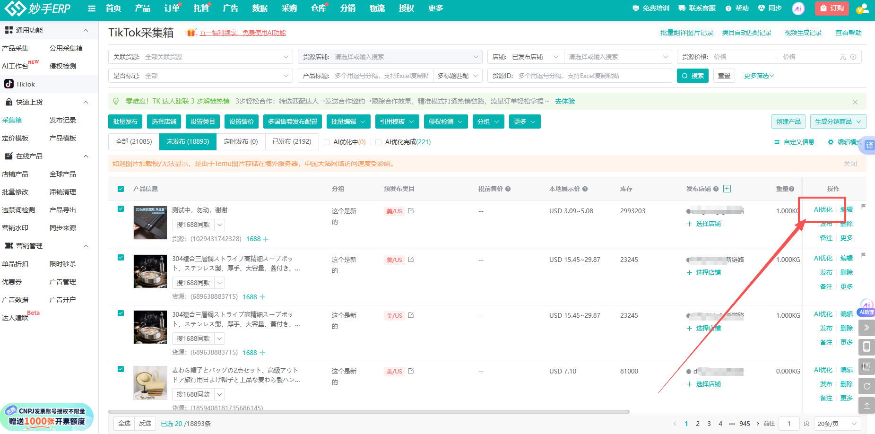
Task: Click the back-to-top floating icon
Action: click(866, 406)
